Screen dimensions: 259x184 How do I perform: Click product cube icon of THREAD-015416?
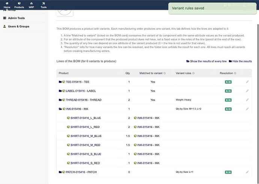coord(64,100)
